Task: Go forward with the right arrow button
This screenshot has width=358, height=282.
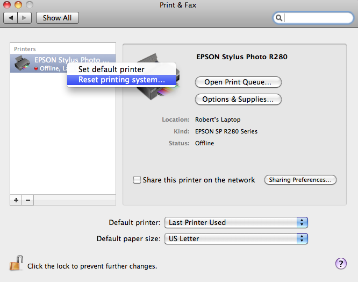Action: [x=25, y=18]
